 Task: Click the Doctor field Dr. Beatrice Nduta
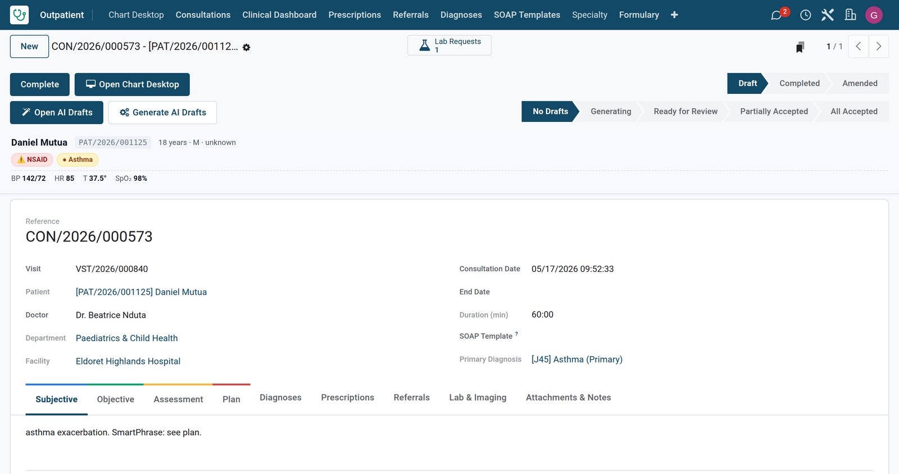pos(111,315)
